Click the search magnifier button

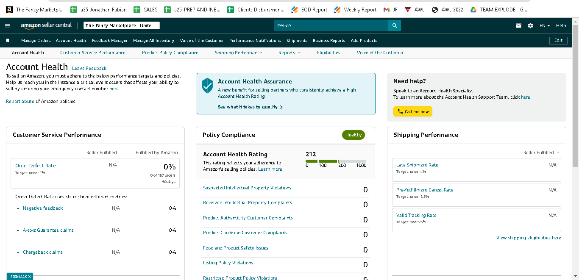[395, 25]
